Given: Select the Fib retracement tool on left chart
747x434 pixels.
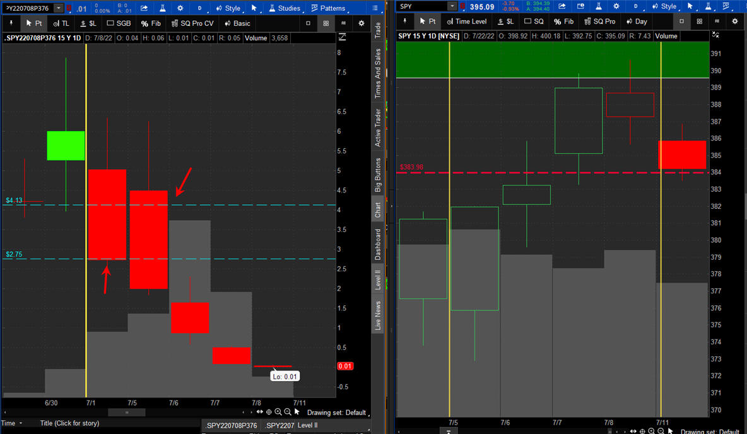Looking at the screenshot, I should [151, 23].
